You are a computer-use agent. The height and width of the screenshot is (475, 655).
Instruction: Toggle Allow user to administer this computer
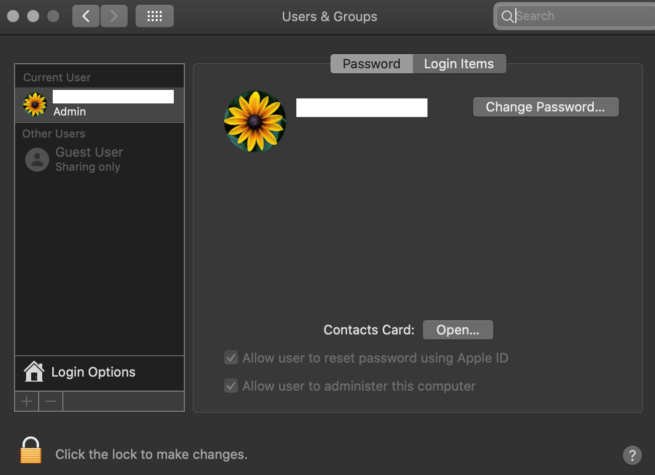[x=231, y=386]
